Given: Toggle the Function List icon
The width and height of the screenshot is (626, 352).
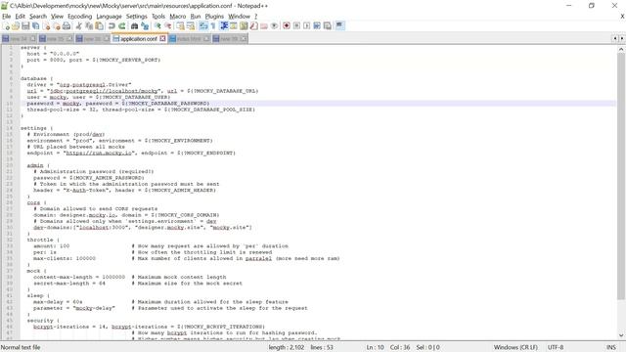Looking at the screenshot, I should pyautogui.click(x=254, y=26).
